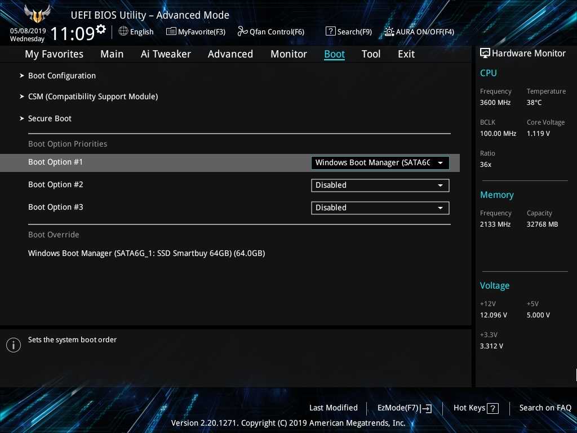577x433 pixels.
Task: Open MyFavorite(F3) list icon
Action: [x=171, y=32]
